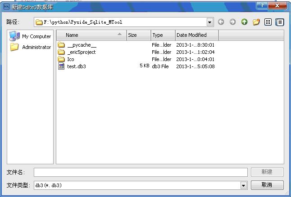This screenshot has height=197, width=291.
Task: Sort by the Date Modified column header
Action: point(197,35)
